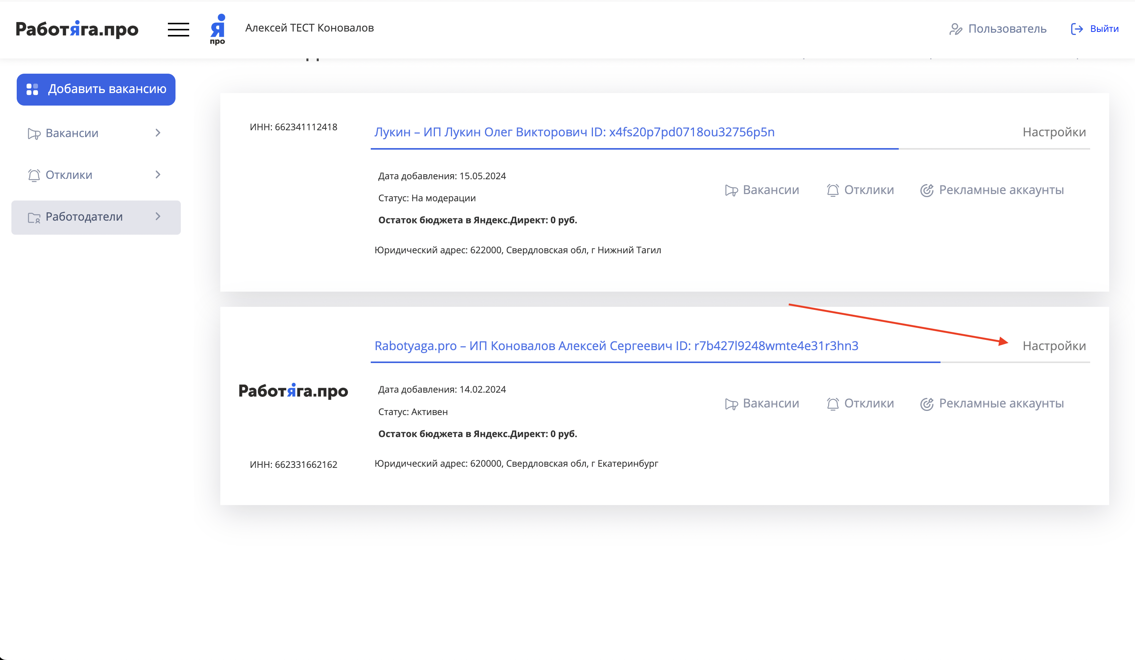Open Отклики link in Лукин card
The width and height of the screenshot is (1135, 660).
point(860,190)
